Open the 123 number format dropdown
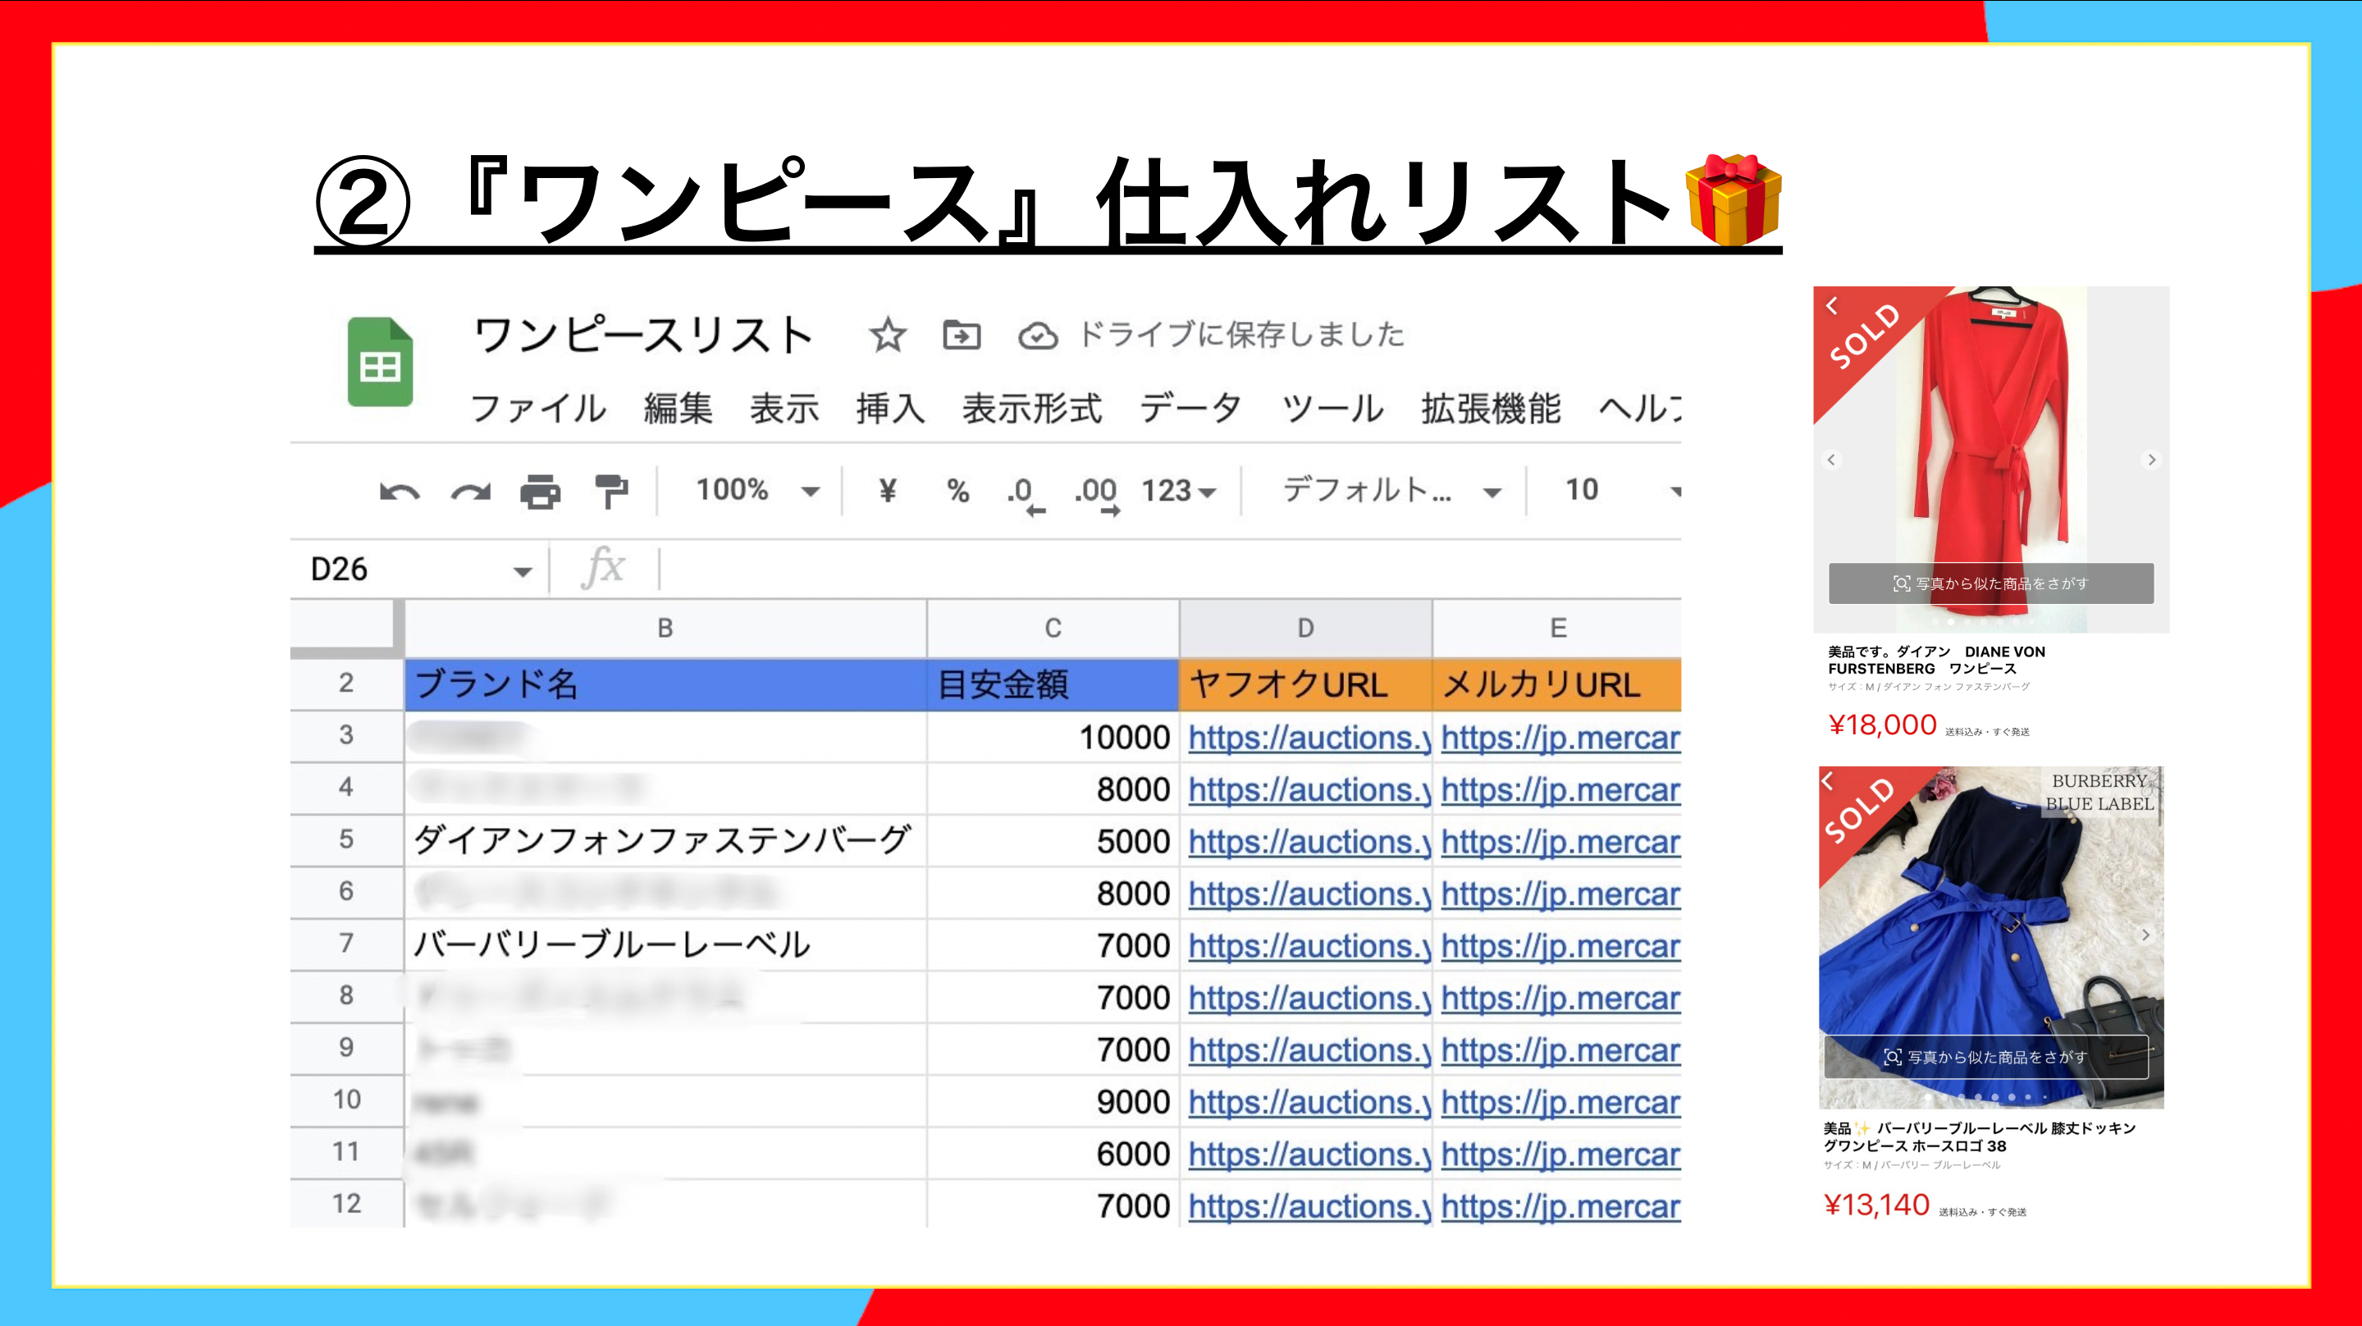The image size is (2362, 1326). click(1178, 492)
